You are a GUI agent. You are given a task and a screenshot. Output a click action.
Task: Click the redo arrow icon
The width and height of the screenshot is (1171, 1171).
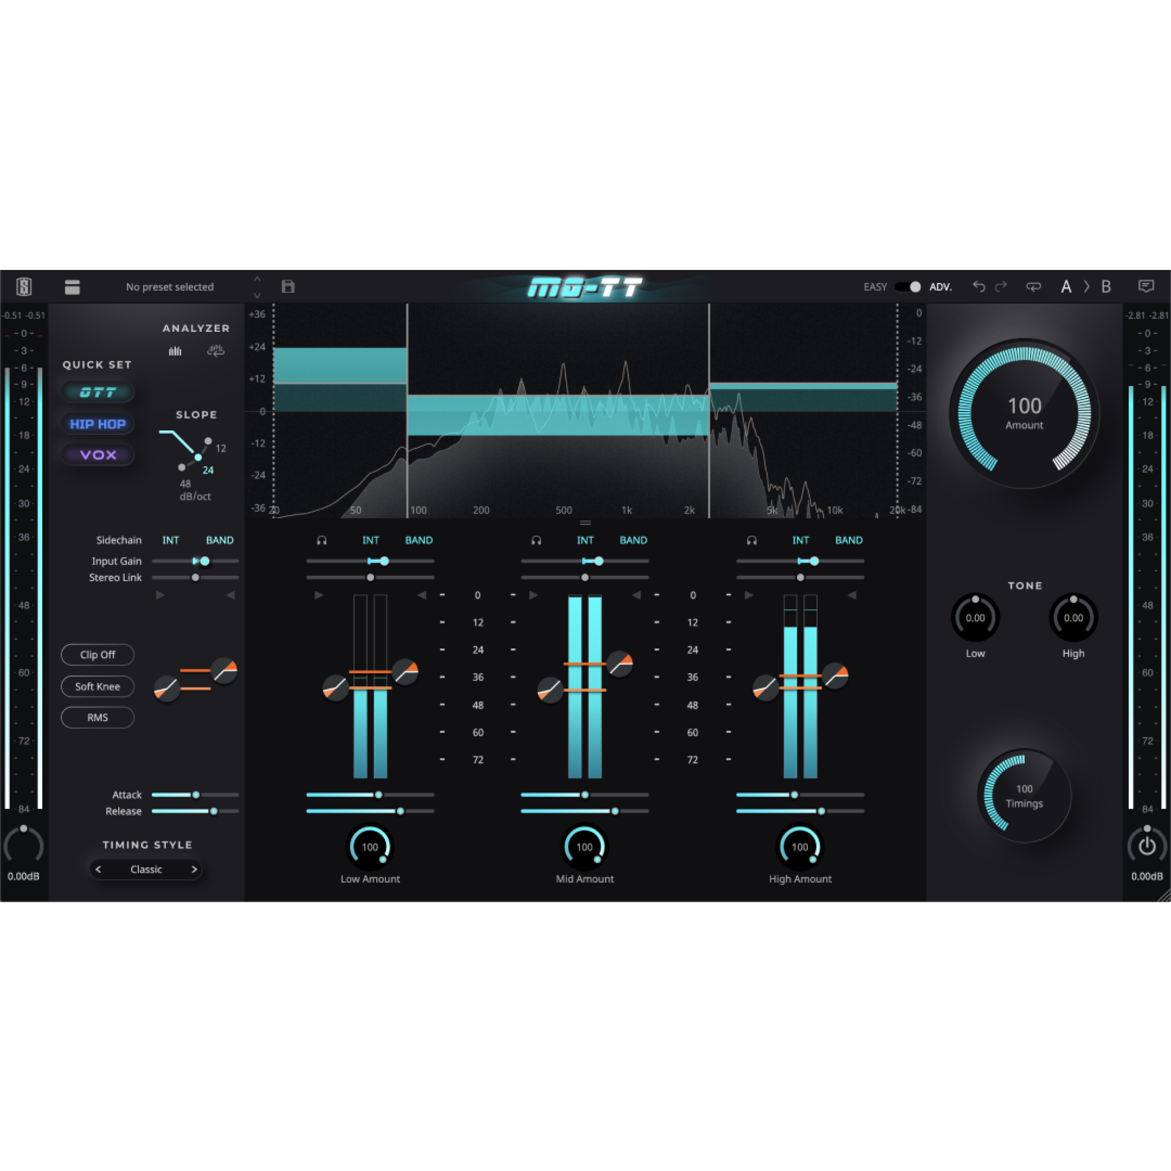(1001, 287)
